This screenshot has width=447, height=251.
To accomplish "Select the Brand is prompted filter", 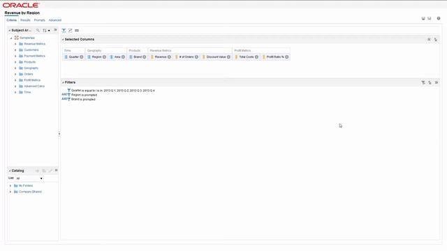I will coord(83,99).
